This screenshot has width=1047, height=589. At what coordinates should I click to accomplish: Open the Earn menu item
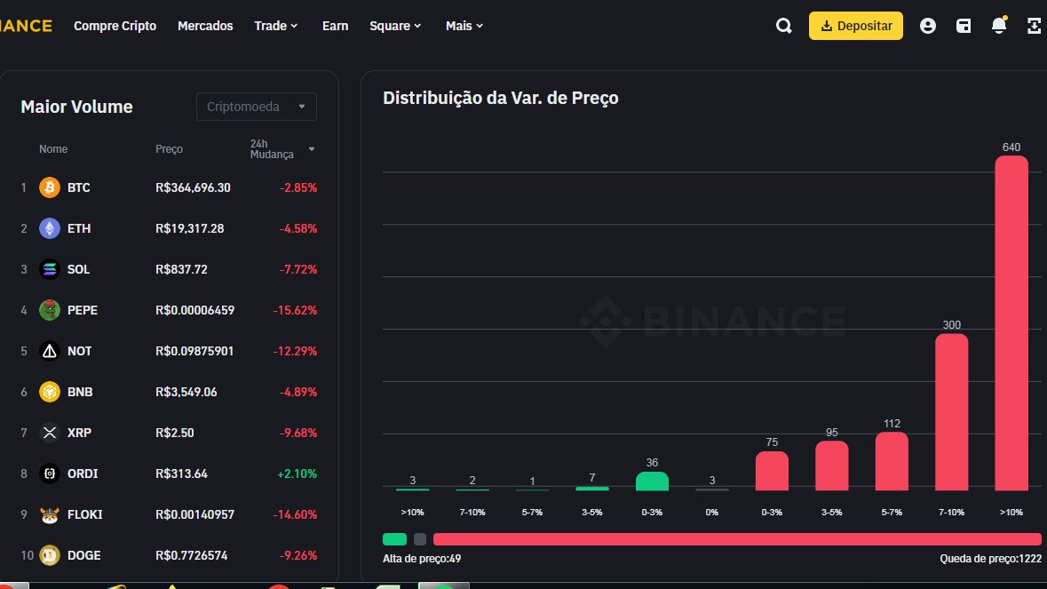click(x=335, y=26)
